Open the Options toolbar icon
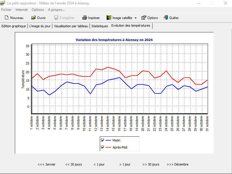This screenshot has height=174, width=232. coord(144,18)
